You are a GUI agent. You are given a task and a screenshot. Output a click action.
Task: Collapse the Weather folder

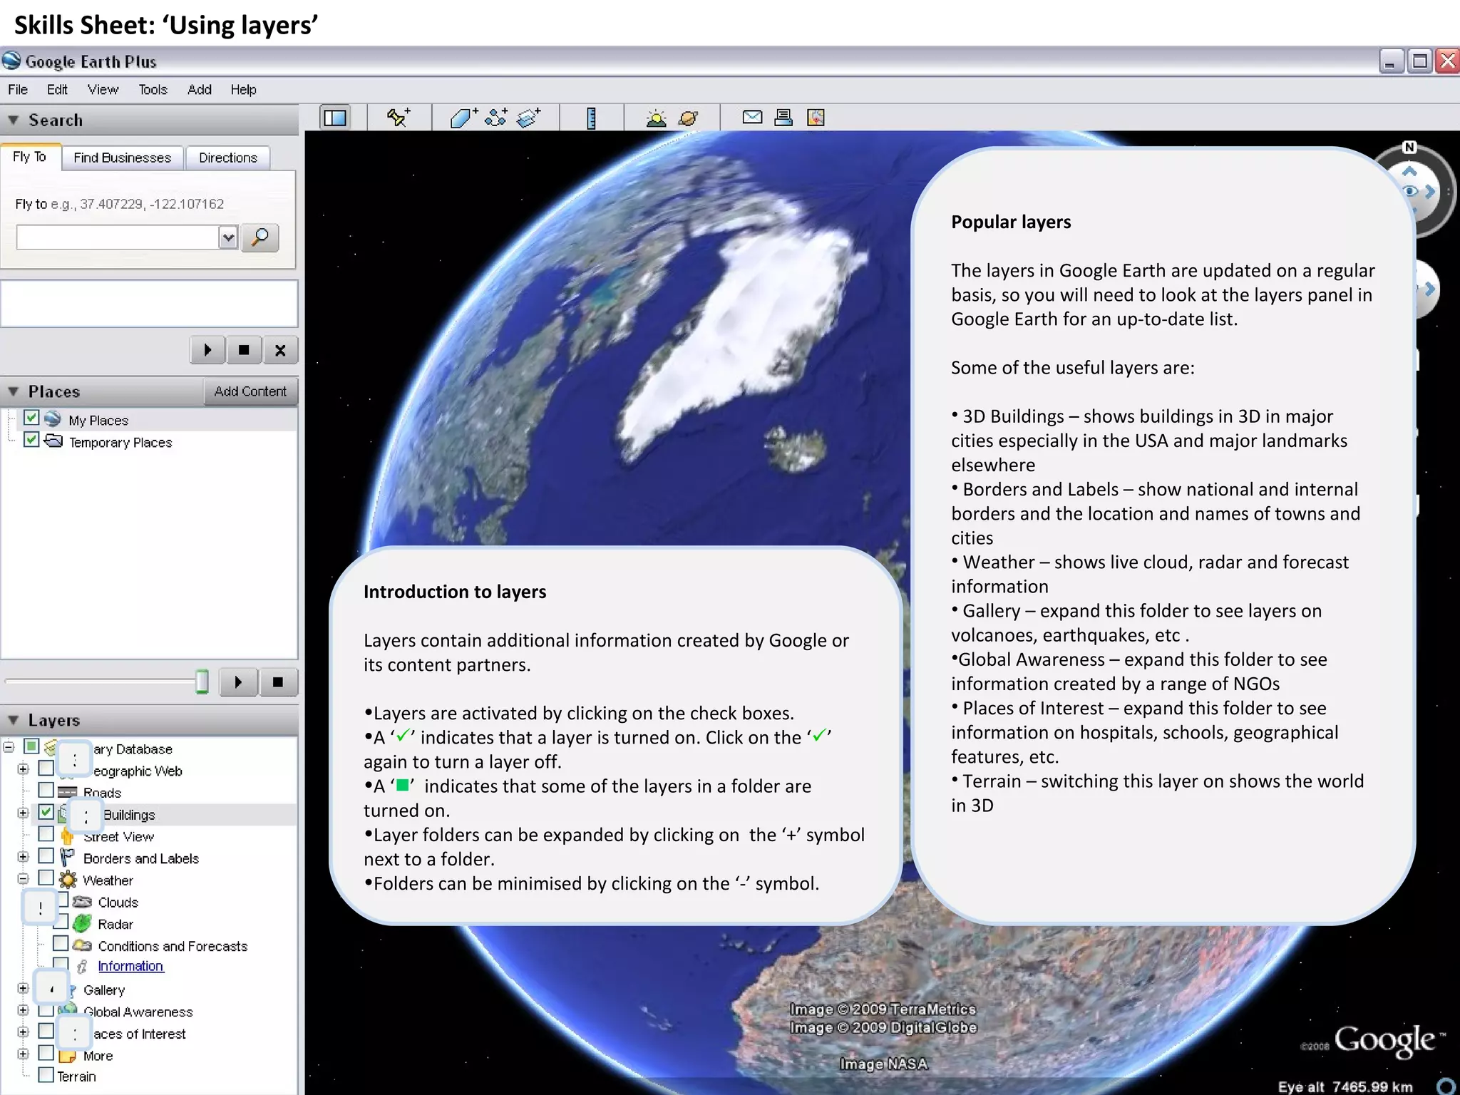pos(23,879)
